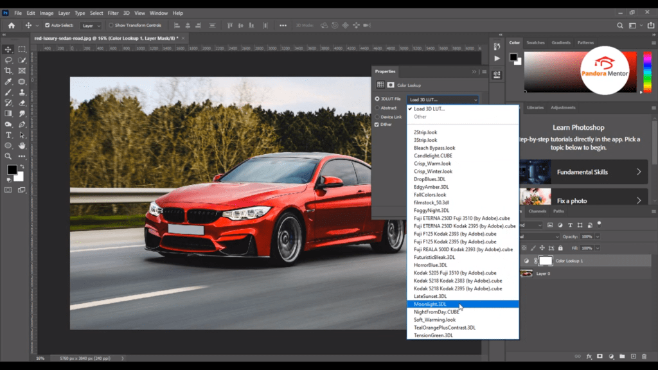Open the Auto-Select Layer dropdown
Image resolution: width=658 pixels, height=370 pixels.
click(90, 26)
